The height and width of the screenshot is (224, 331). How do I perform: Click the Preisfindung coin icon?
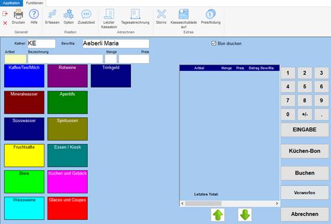pos(210,14)
